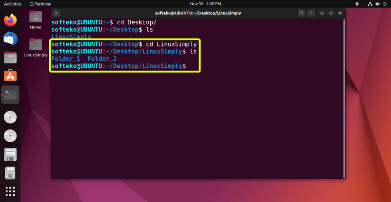Open Firefox from the dock
The height and width of the screenshot is (202, 391).
[10, 20]
